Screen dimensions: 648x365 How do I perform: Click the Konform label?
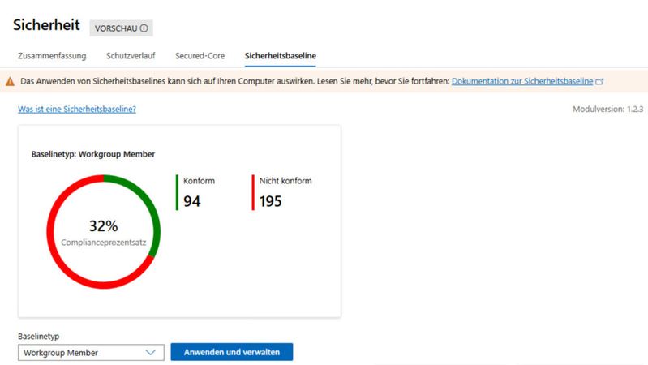click(x=199, y=181)
